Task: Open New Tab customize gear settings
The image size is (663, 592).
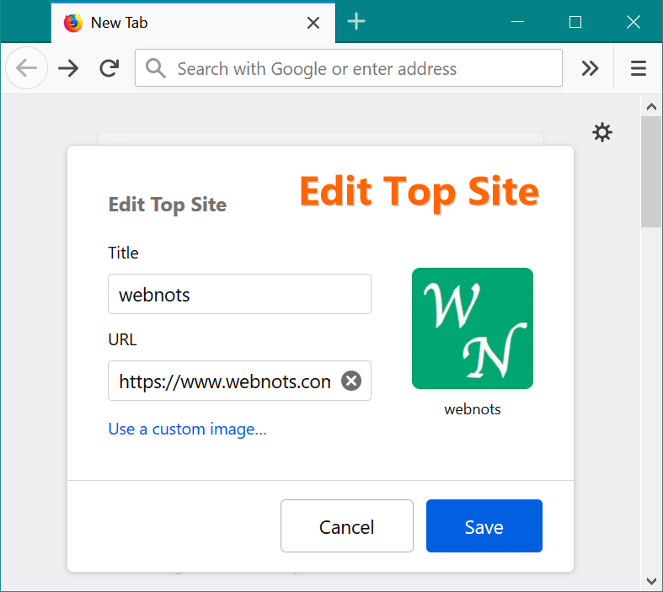Action: 602,132
